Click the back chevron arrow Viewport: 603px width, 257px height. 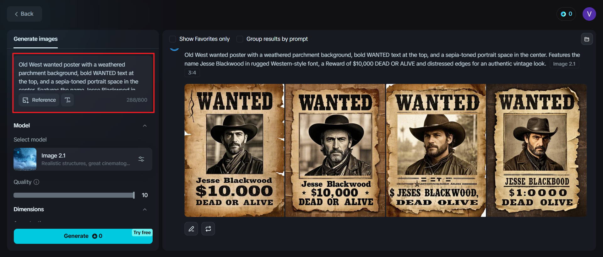point(16,14)
